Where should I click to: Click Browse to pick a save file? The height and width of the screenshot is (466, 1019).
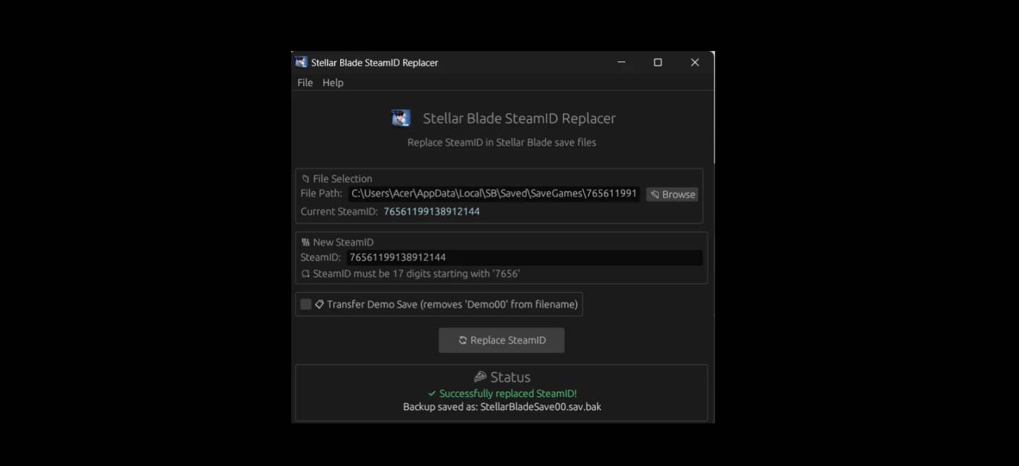click(672, 194)
